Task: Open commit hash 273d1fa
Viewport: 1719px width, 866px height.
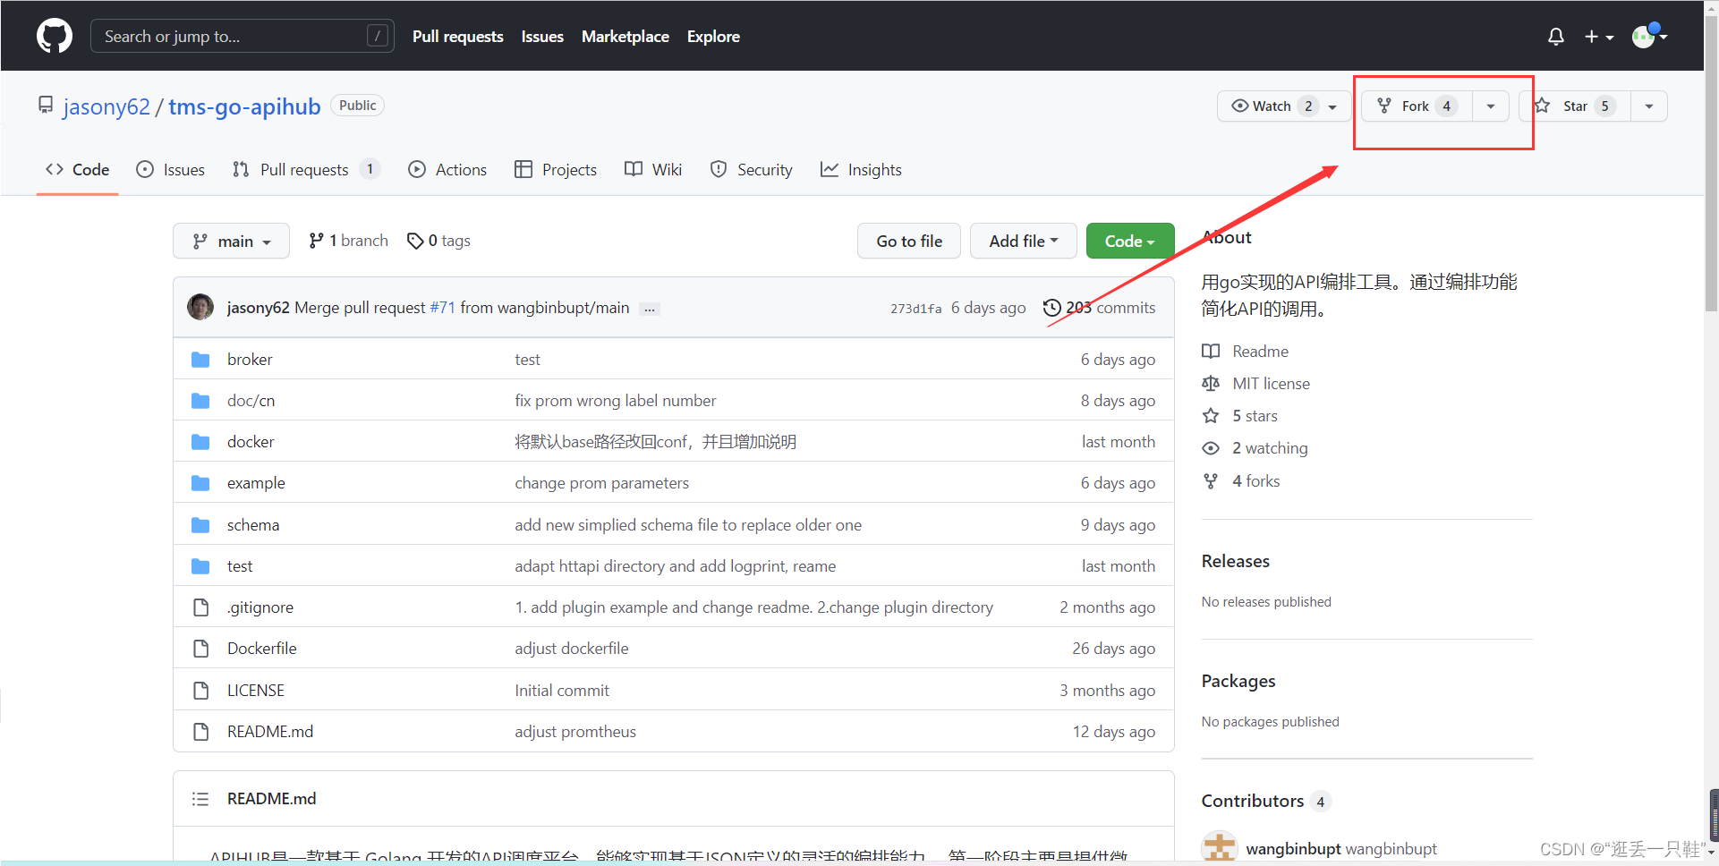Action: click(915, 309)
